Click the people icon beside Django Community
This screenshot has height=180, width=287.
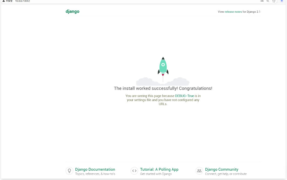click(199, 171)
